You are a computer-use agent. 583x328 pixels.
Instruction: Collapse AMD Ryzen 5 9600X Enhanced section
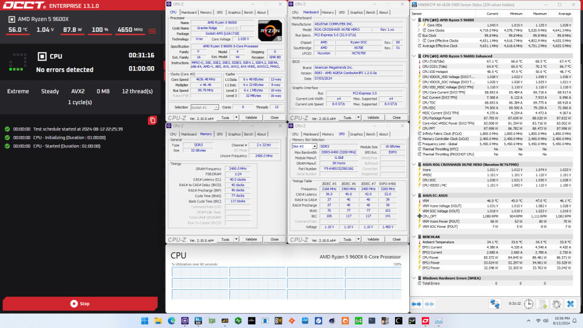[414, 56]
